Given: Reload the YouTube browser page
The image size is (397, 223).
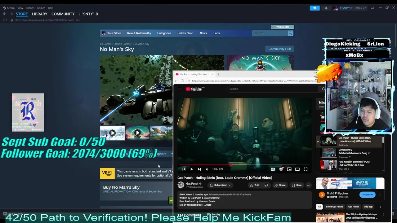Looking at the screenshot, I should pos(182,81).
